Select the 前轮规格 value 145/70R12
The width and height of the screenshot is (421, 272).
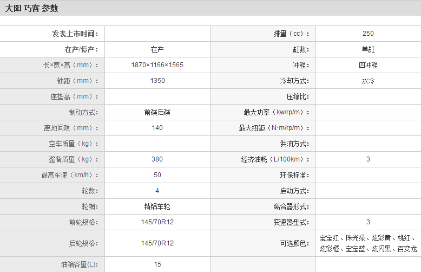[157, 222]
